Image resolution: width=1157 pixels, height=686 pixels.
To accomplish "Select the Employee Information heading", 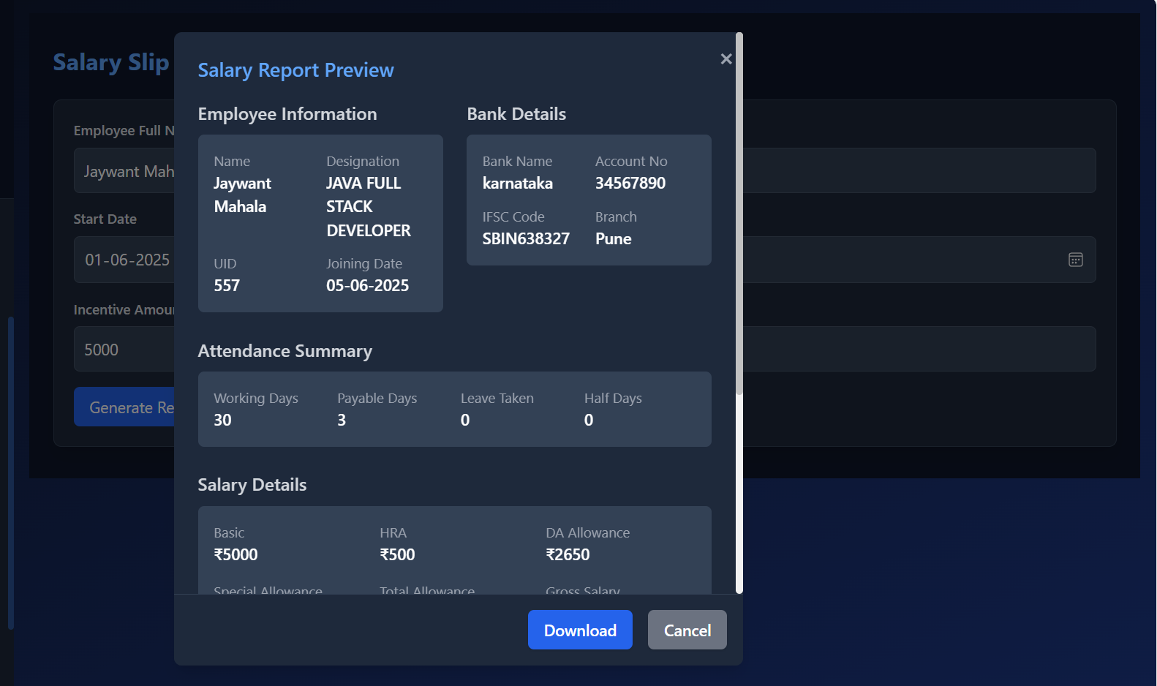I will click(287, 114).
